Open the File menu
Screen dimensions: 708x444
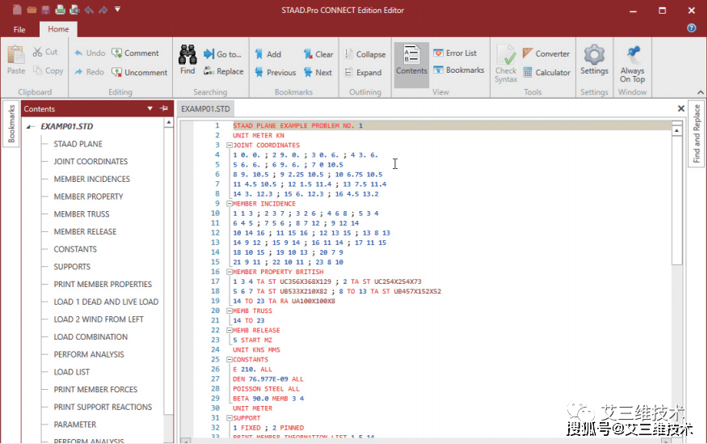[19, 29]
